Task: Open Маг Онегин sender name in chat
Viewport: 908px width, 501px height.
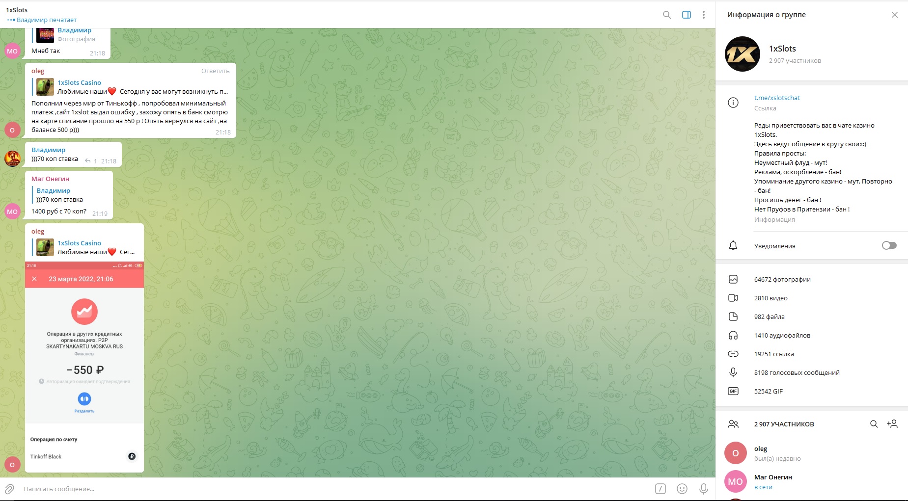Action: [50, 179]
